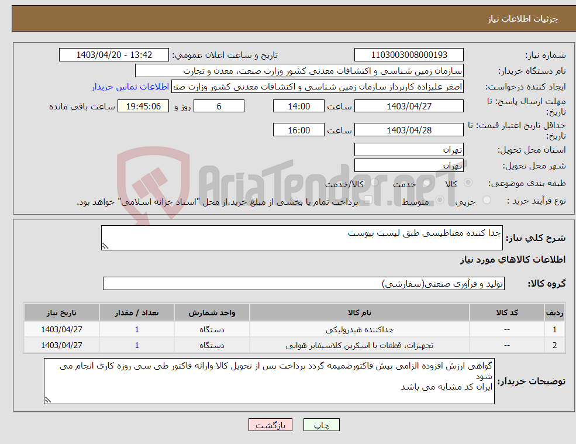Click the تعداد / مقدار column header

point(137,312)
